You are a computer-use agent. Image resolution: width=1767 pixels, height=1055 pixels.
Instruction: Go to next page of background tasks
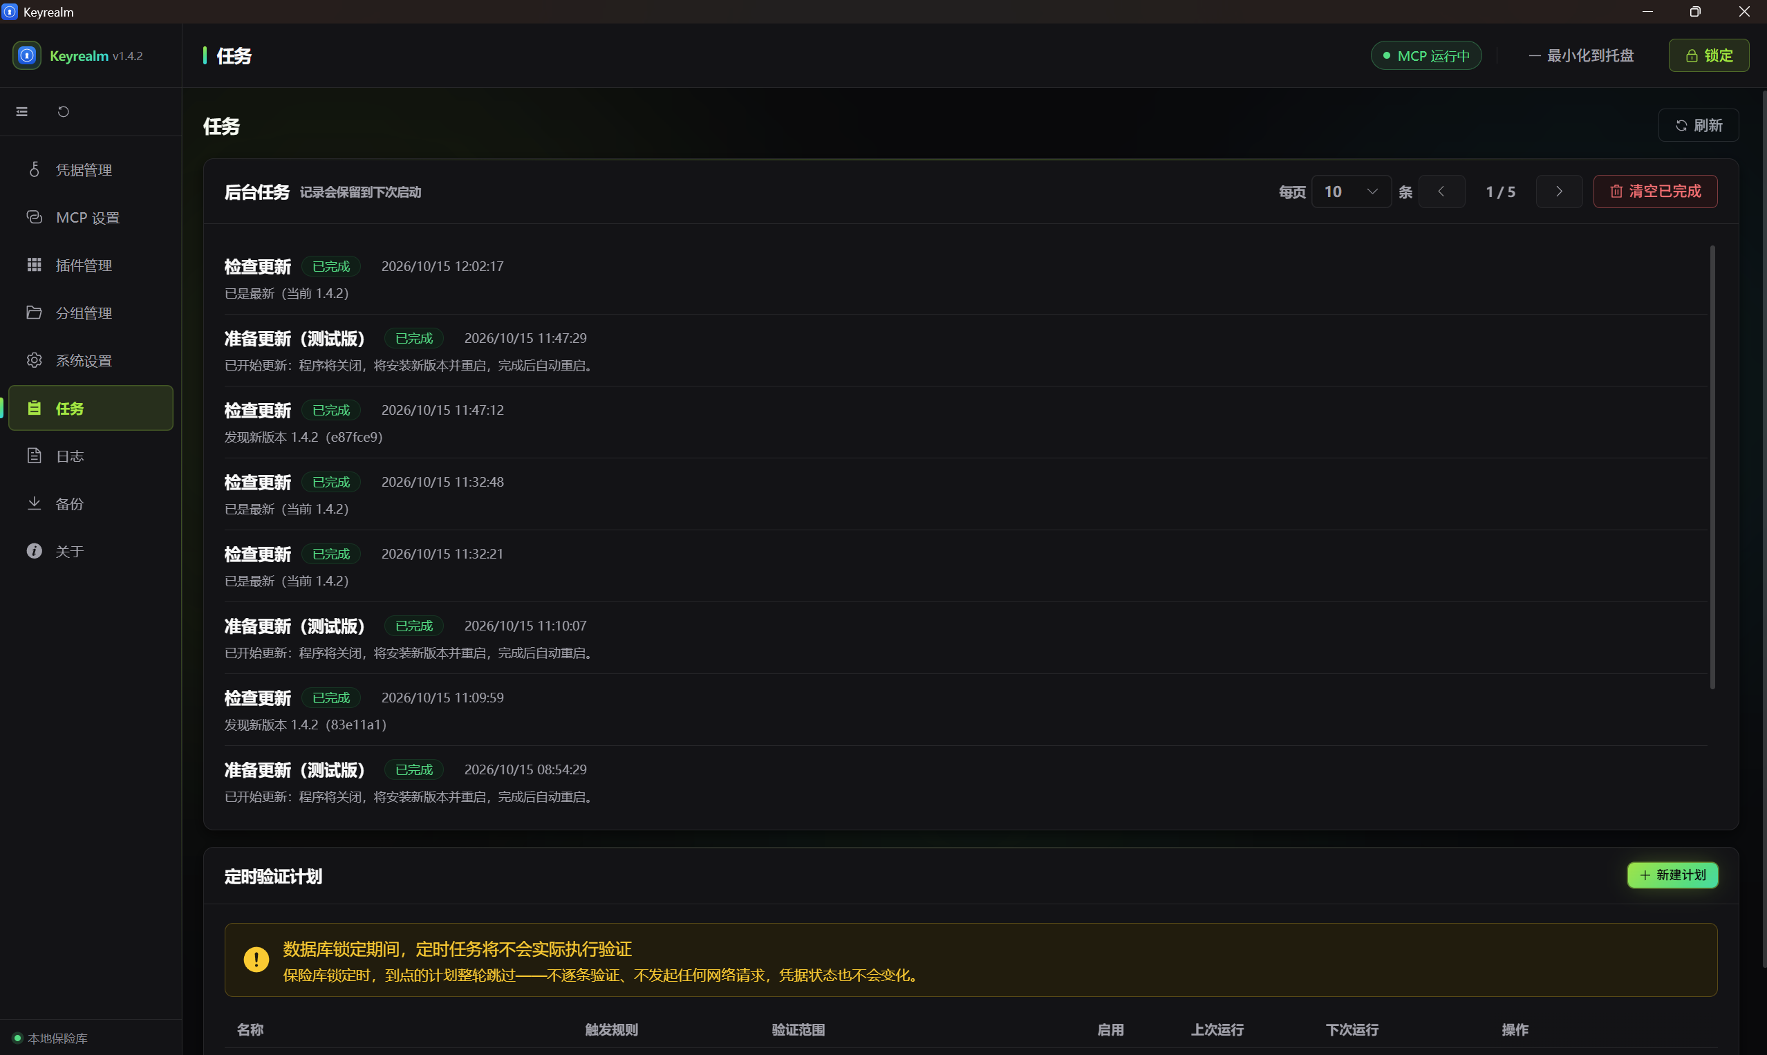point(1559,192)
